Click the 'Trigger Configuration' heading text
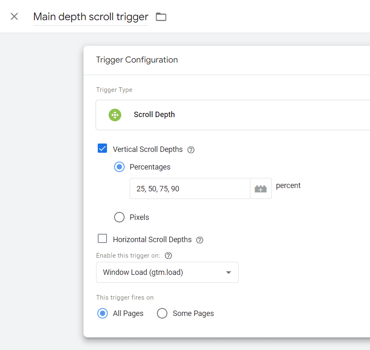Screen dimensions: 370x350 click(x=137, y=60)
